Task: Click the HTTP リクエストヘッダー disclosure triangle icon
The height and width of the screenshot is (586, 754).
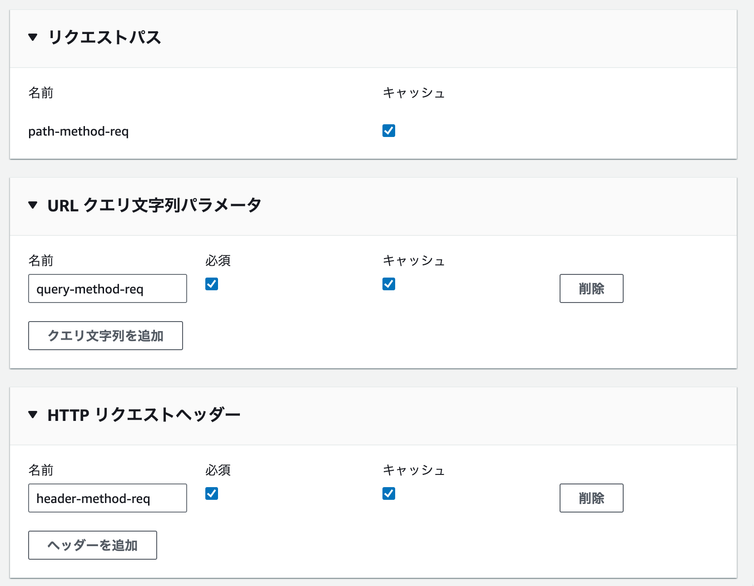Action: tap(33, 414)
